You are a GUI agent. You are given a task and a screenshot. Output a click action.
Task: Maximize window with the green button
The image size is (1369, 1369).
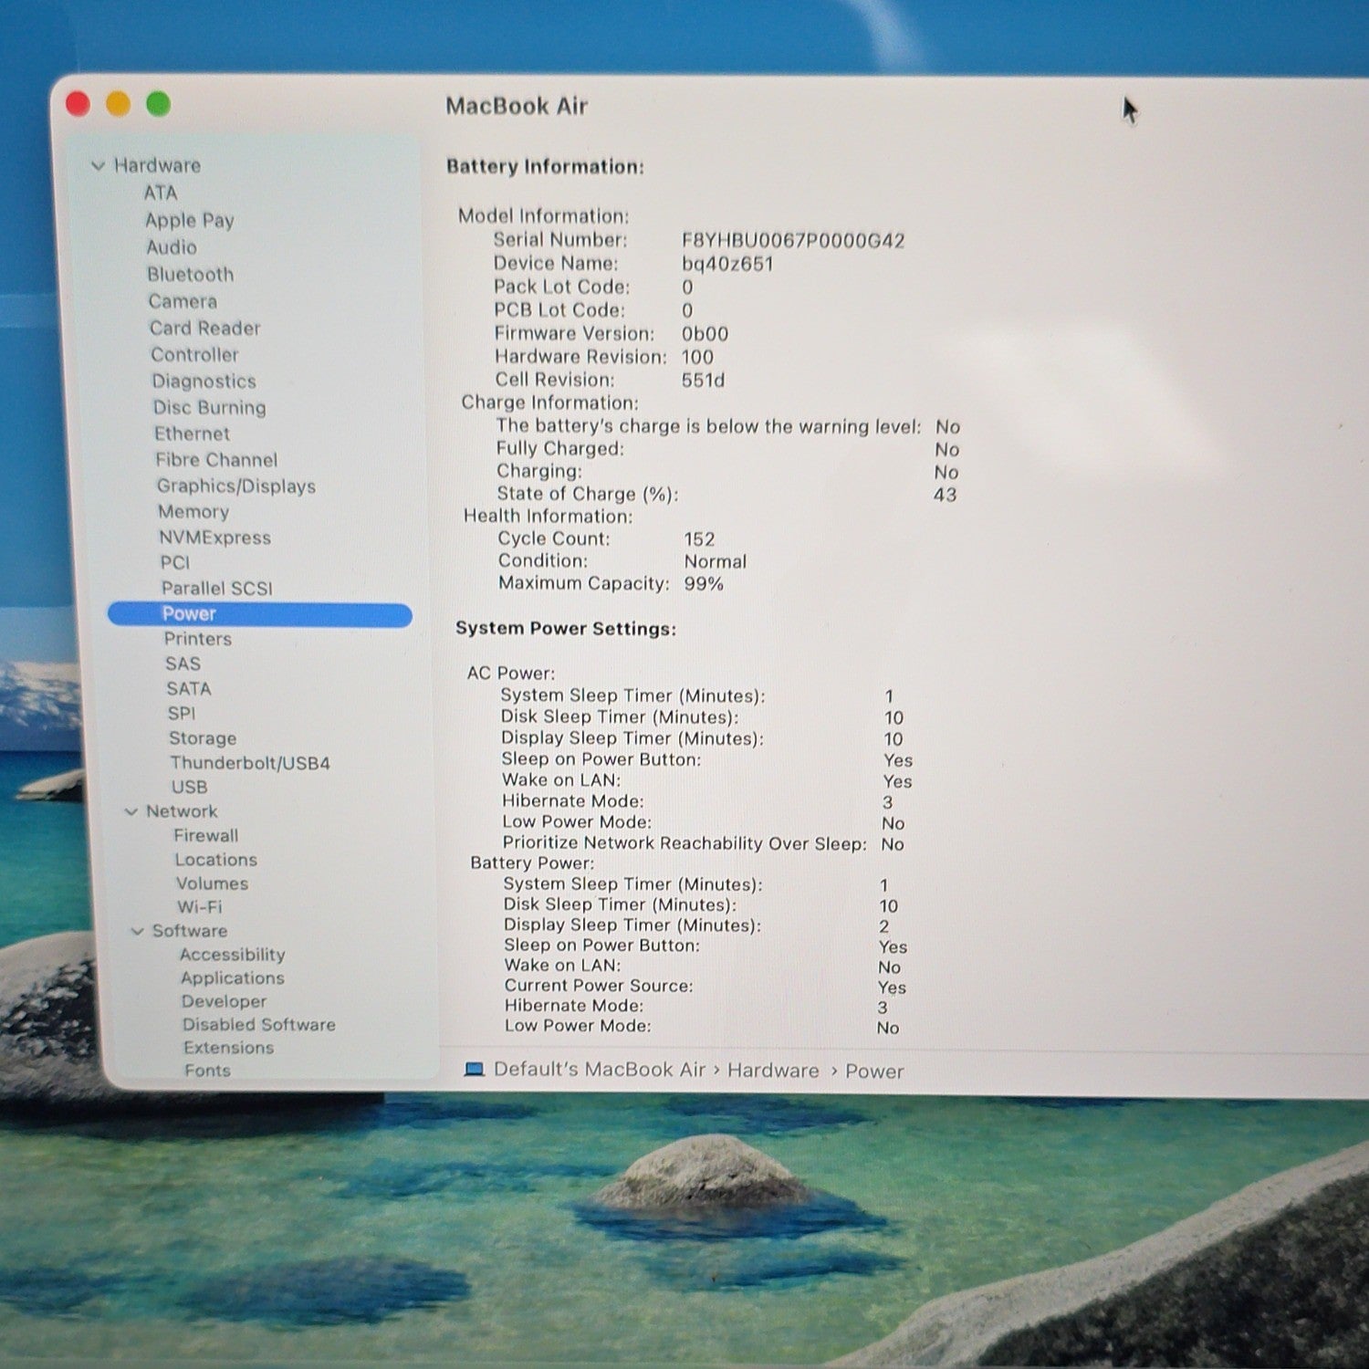click(159, 104)
